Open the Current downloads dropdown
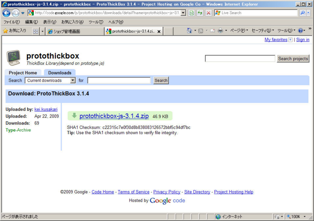 point(50,81)
